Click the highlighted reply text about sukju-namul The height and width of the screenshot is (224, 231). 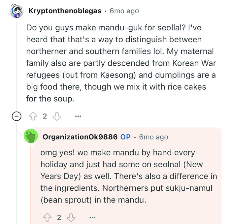129,176
